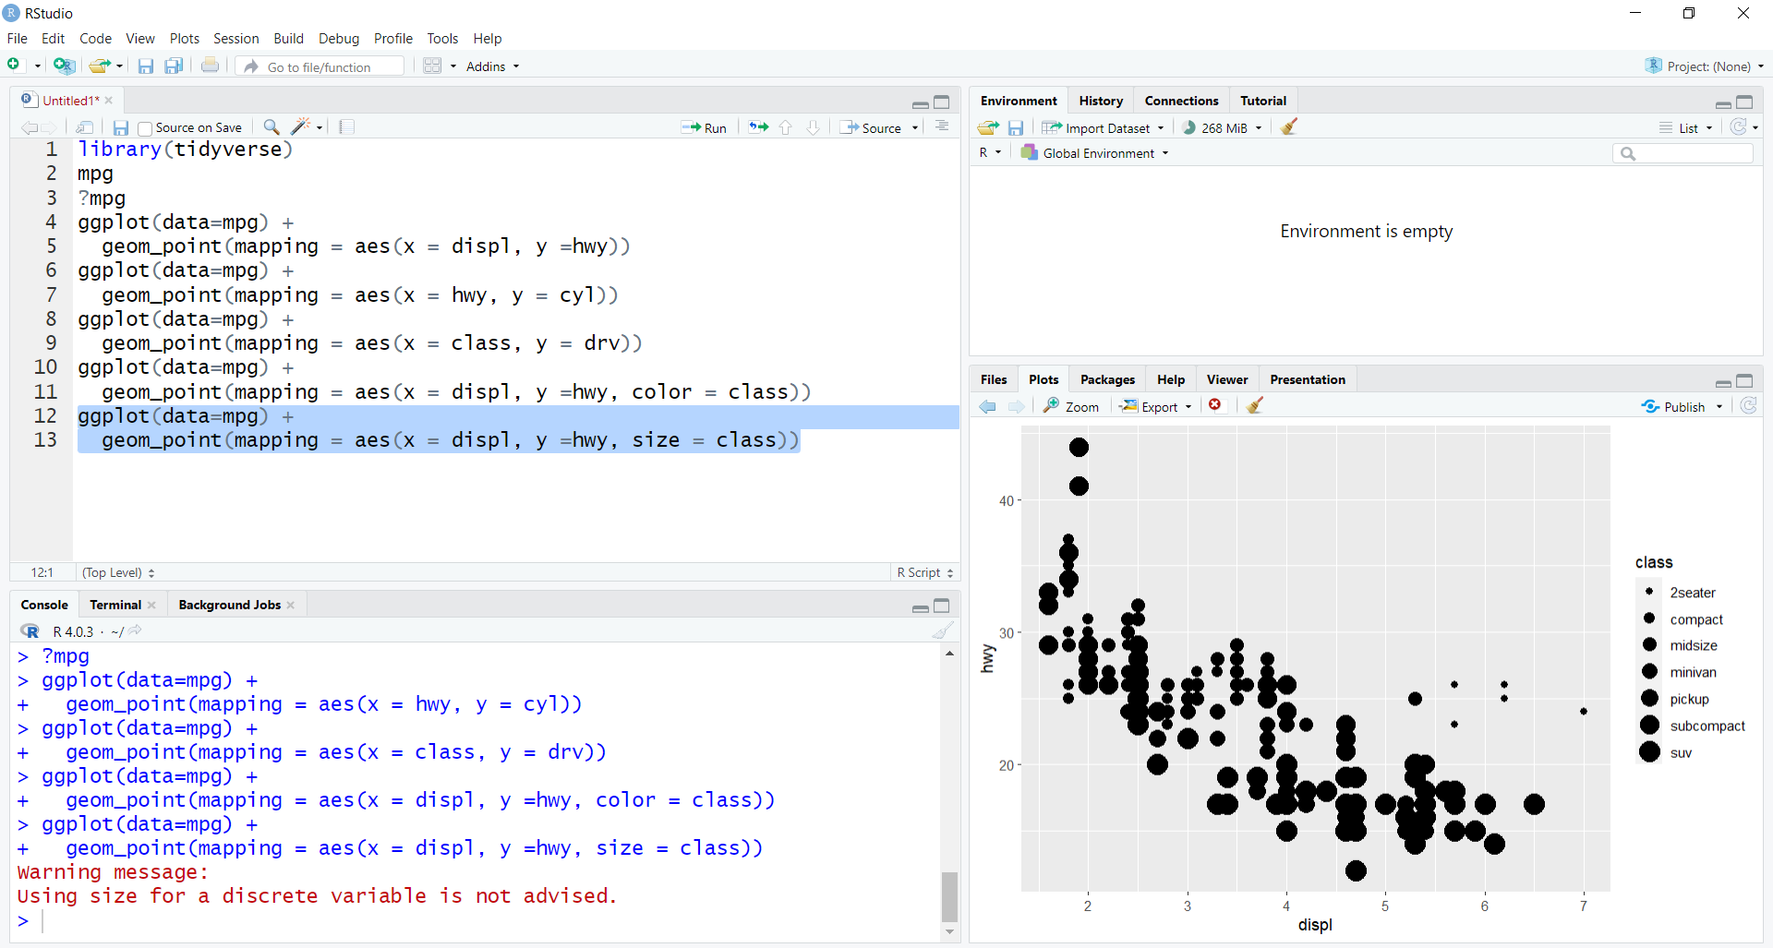This screenshot has height=948, width=1773.
Task: Click the Compile Report notebook icon
Action: 346,127
